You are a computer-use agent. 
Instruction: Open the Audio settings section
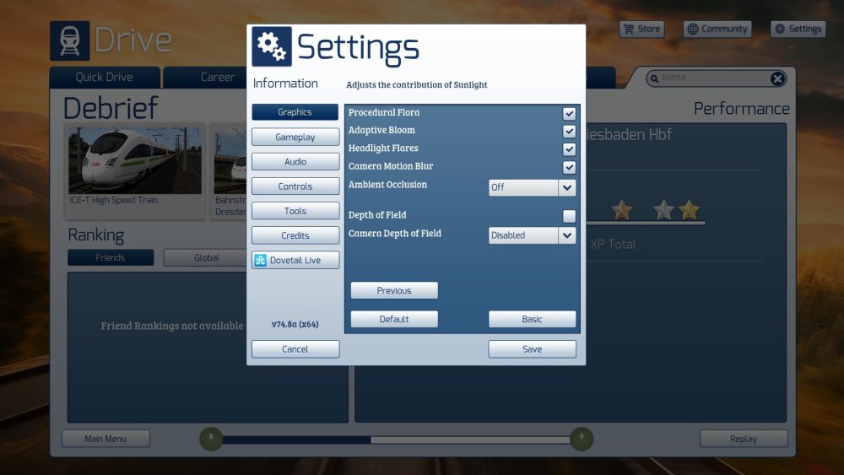click(x=295, y=162)
